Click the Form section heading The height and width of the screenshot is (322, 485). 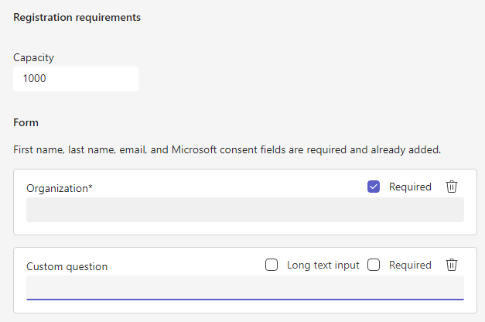(26, 122)
